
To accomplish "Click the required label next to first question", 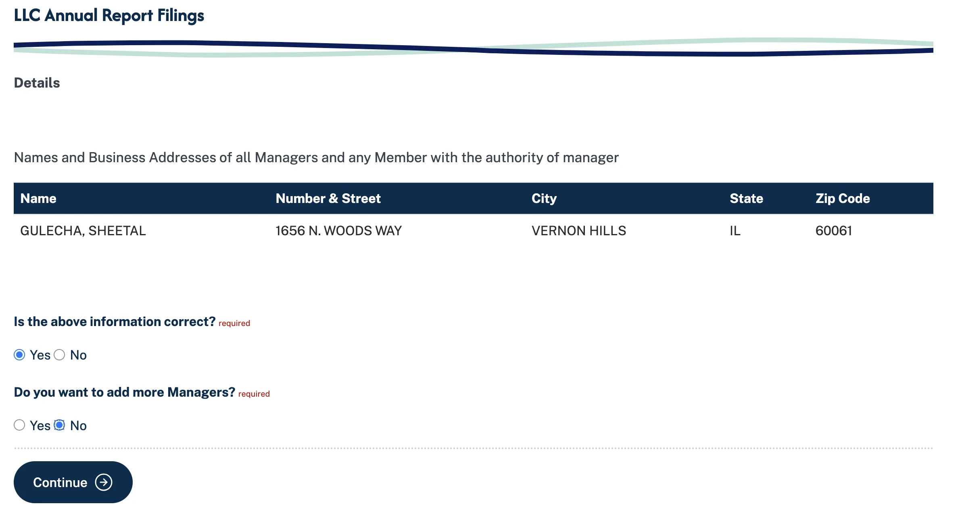I will 234,323.
